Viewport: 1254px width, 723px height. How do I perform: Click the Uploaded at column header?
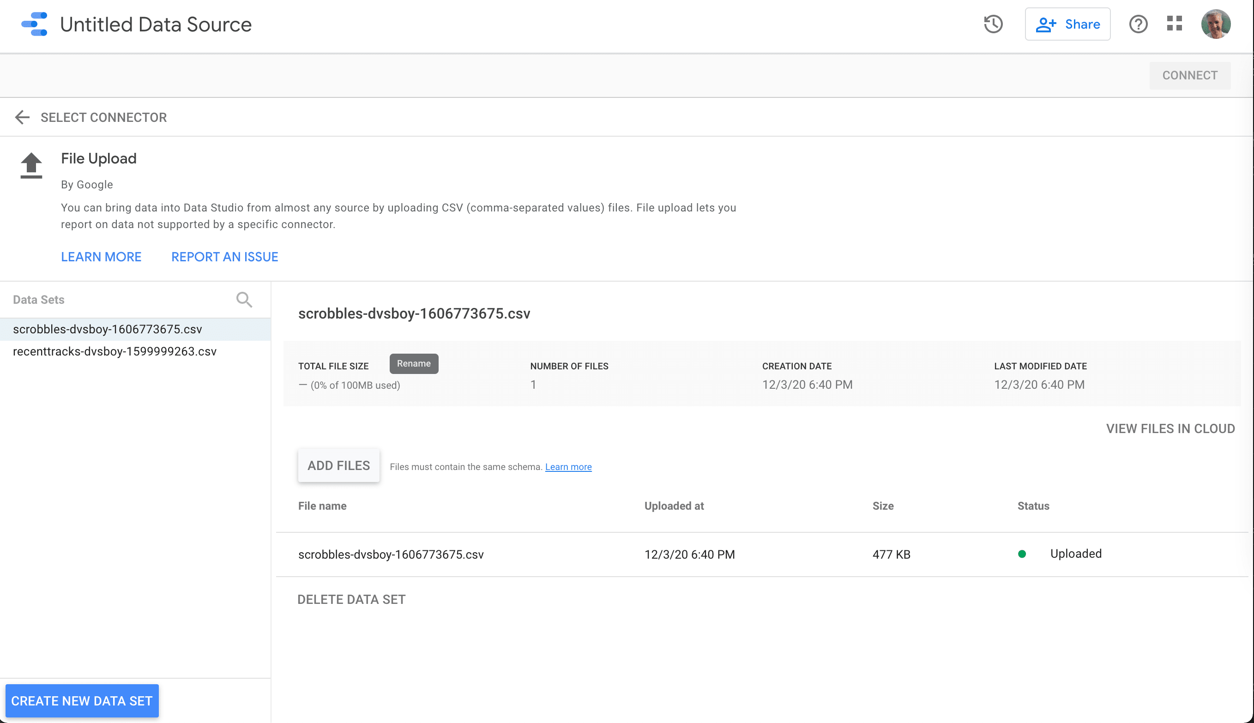tap(674, 506)
